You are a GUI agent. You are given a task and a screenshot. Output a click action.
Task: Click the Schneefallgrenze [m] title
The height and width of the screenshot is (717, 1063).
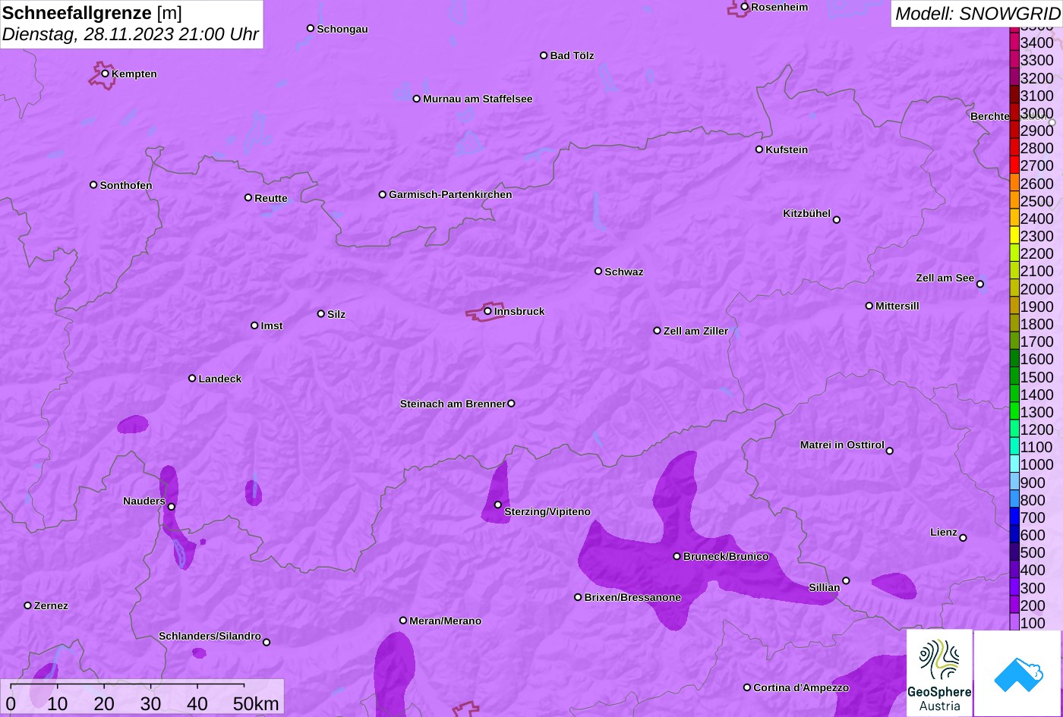92,13
